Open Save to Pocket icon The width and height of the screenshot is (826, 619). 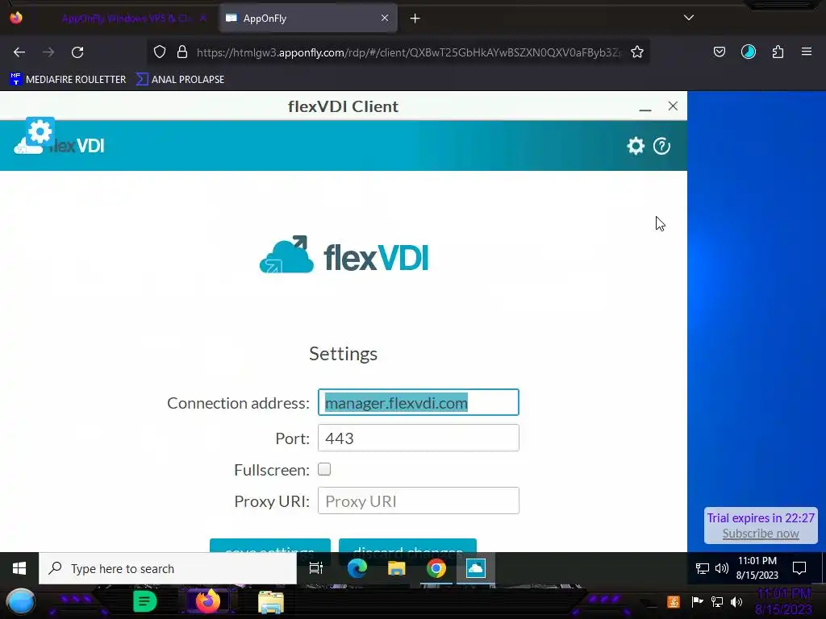pyautogui.click(x=719, y=52)
